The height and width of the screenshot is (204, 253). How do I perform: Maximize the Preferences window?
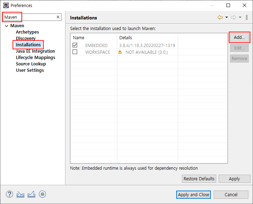click(x=228, y=5)
